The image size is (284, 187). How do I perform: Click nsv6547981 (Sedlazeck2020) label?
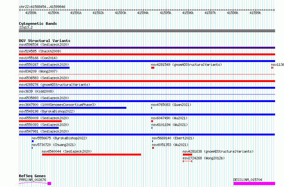tap(44, 131)
